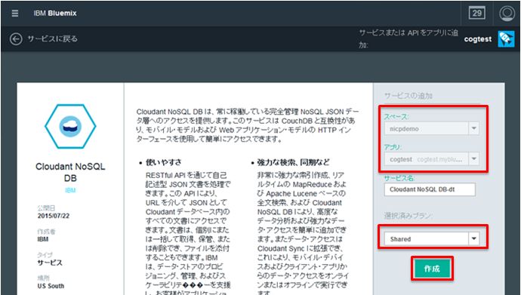Open the hamburger navigation menu
Image resolution: width=521 pixels, height=295 pixels.
coord(15,14)
